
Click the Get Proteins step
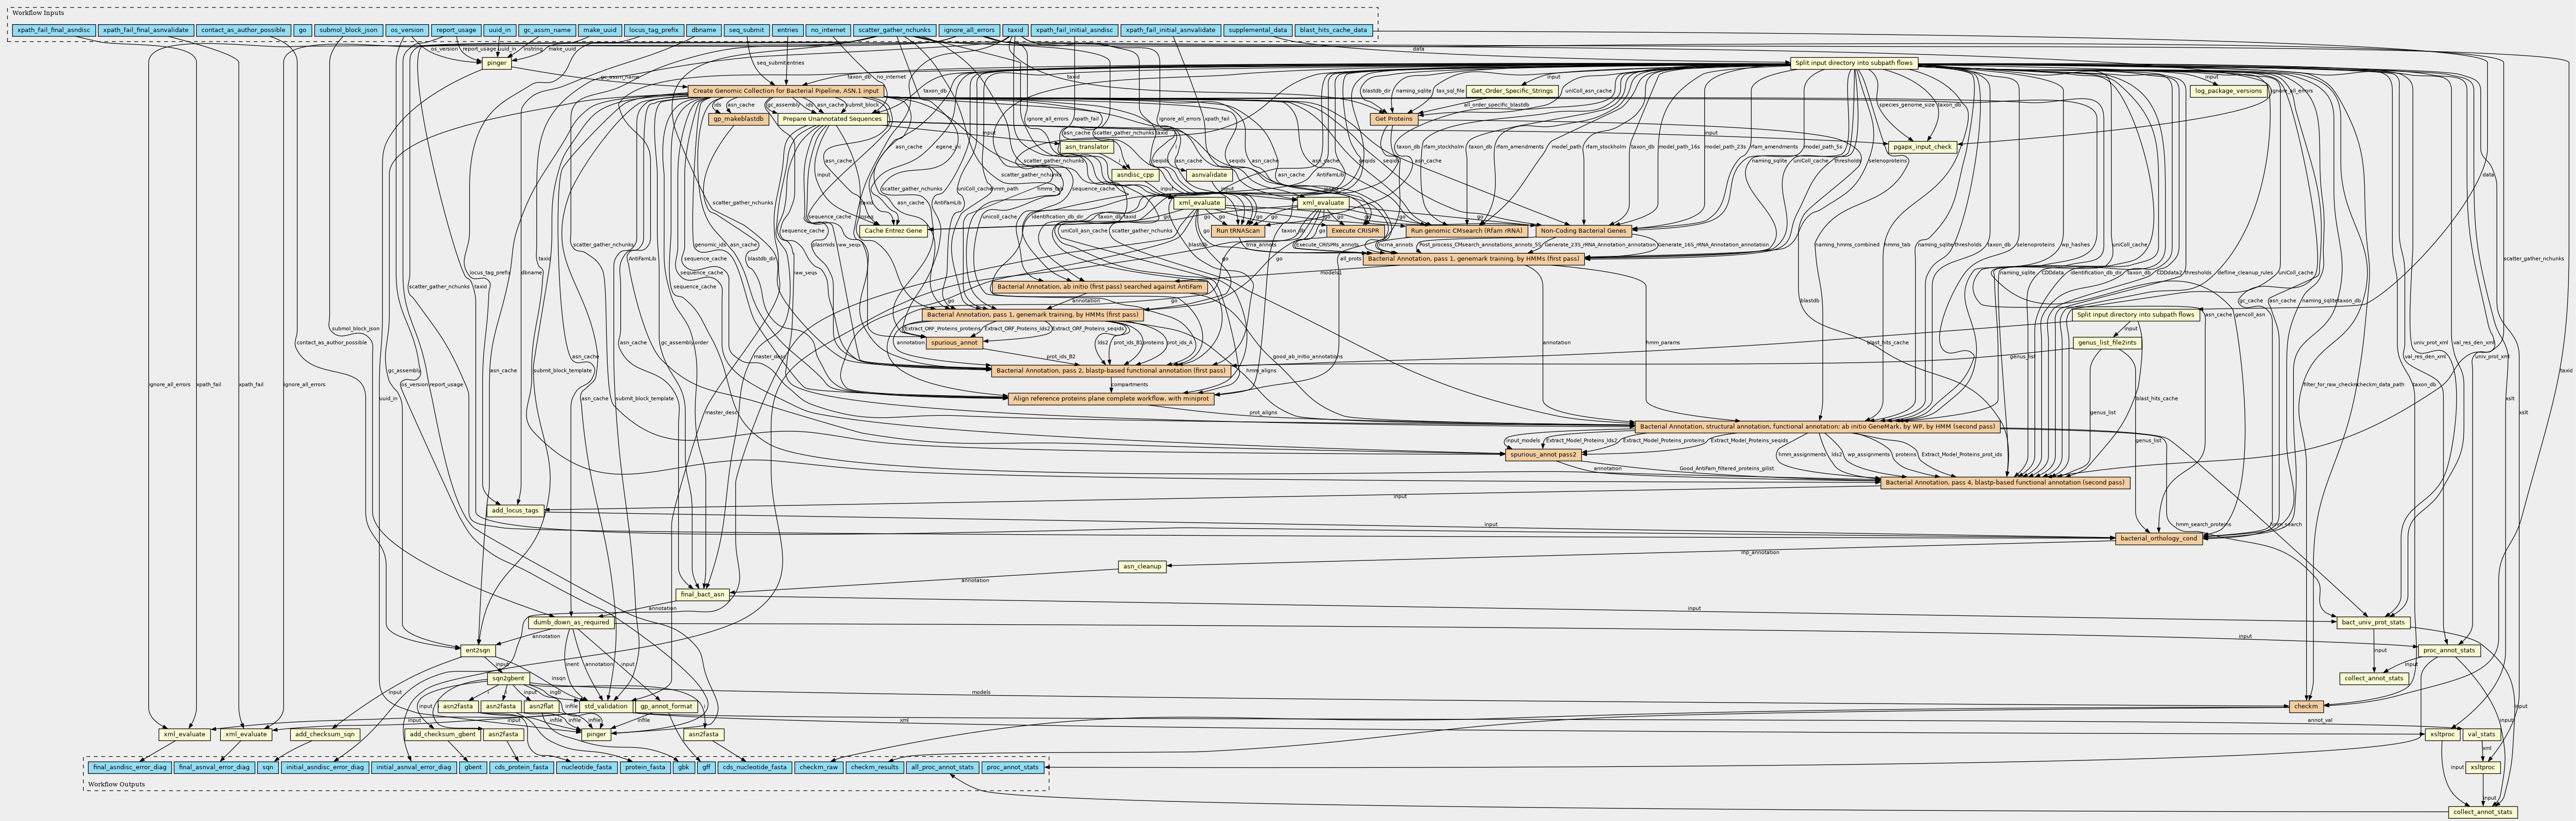coord(1394,119)
